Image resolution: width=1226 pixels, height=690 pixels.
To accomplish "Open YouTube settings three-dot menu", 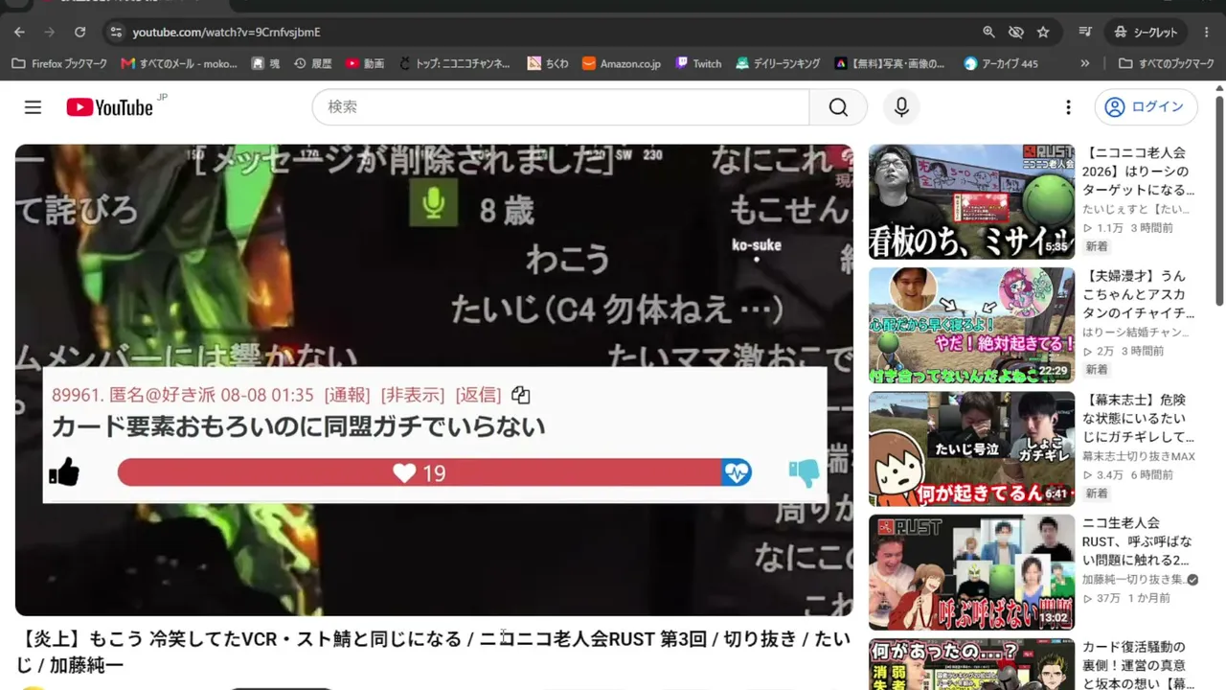I will pyautogui.click(x=1068, y=107).
